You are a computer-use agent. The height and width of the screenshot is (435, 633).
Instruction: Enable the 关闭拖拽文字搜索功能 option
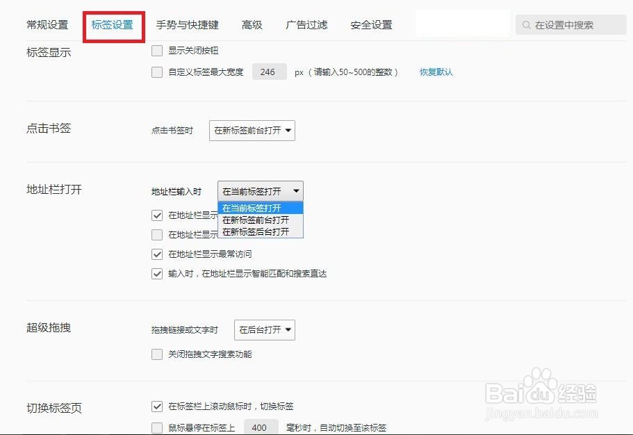tap(157, 354)
